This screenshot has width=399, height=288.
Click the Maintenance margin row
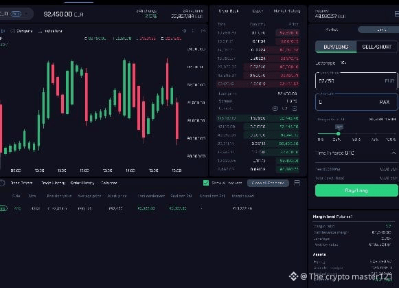click(352, 232)
